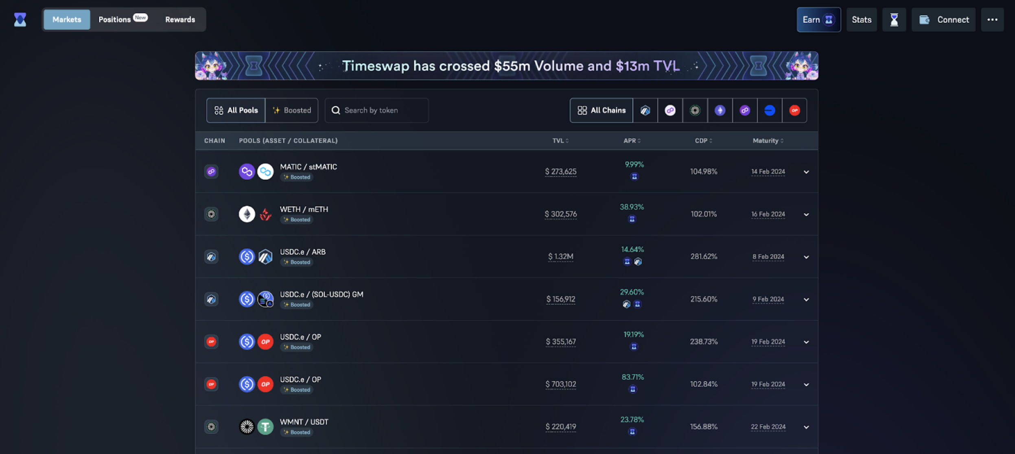Filter by Base chain icon
This screenshot has width=1015, height=454.
coord(769,110)
